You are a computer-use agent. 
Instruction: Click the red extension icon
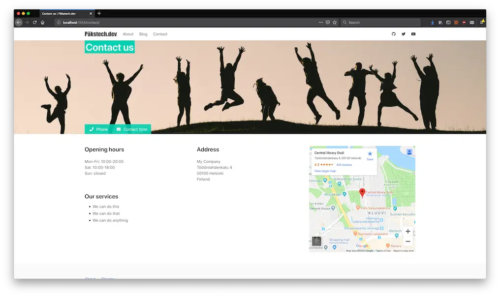[x=464, y=23]
